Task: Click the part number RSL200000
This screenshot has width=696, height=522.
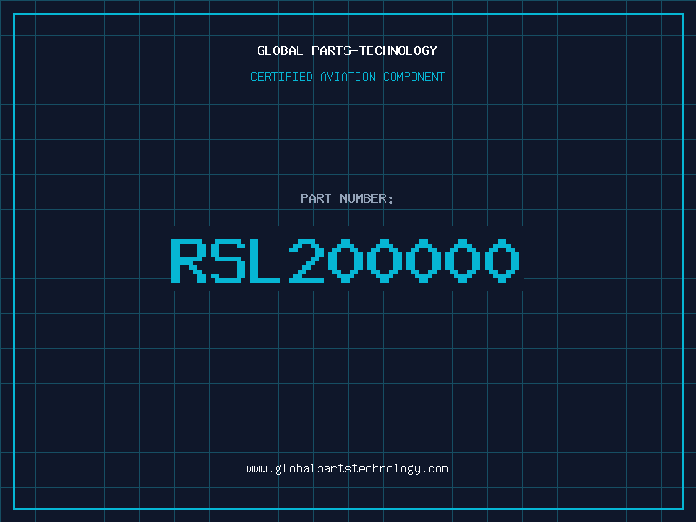Action: (345, 260)
